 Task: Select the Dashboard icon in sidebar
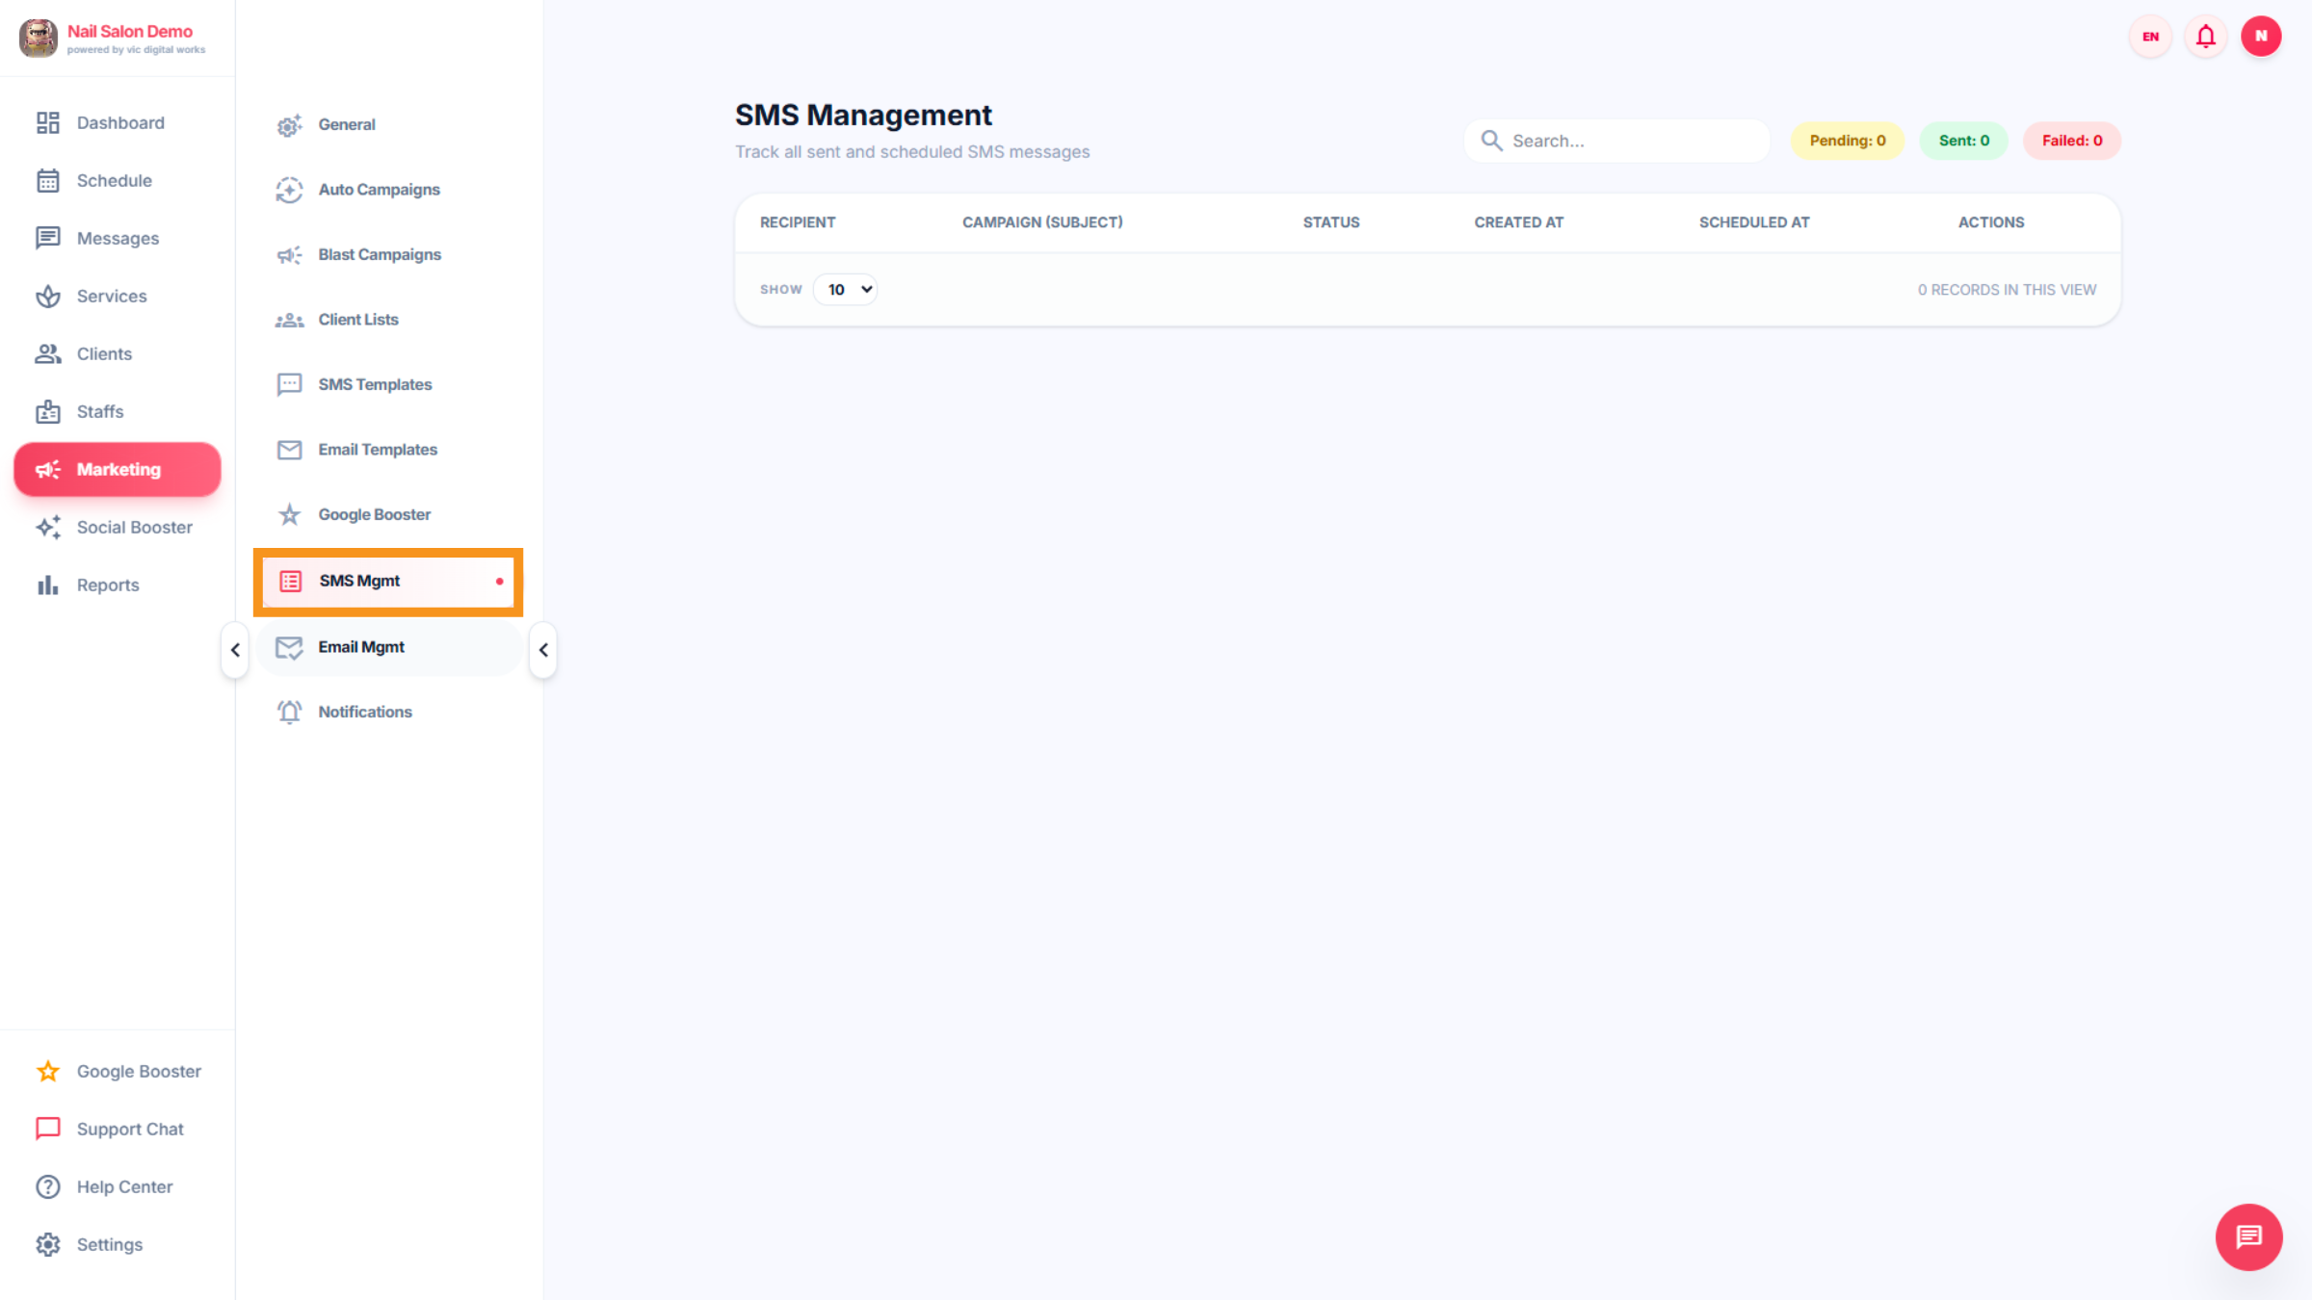point(48,122)
